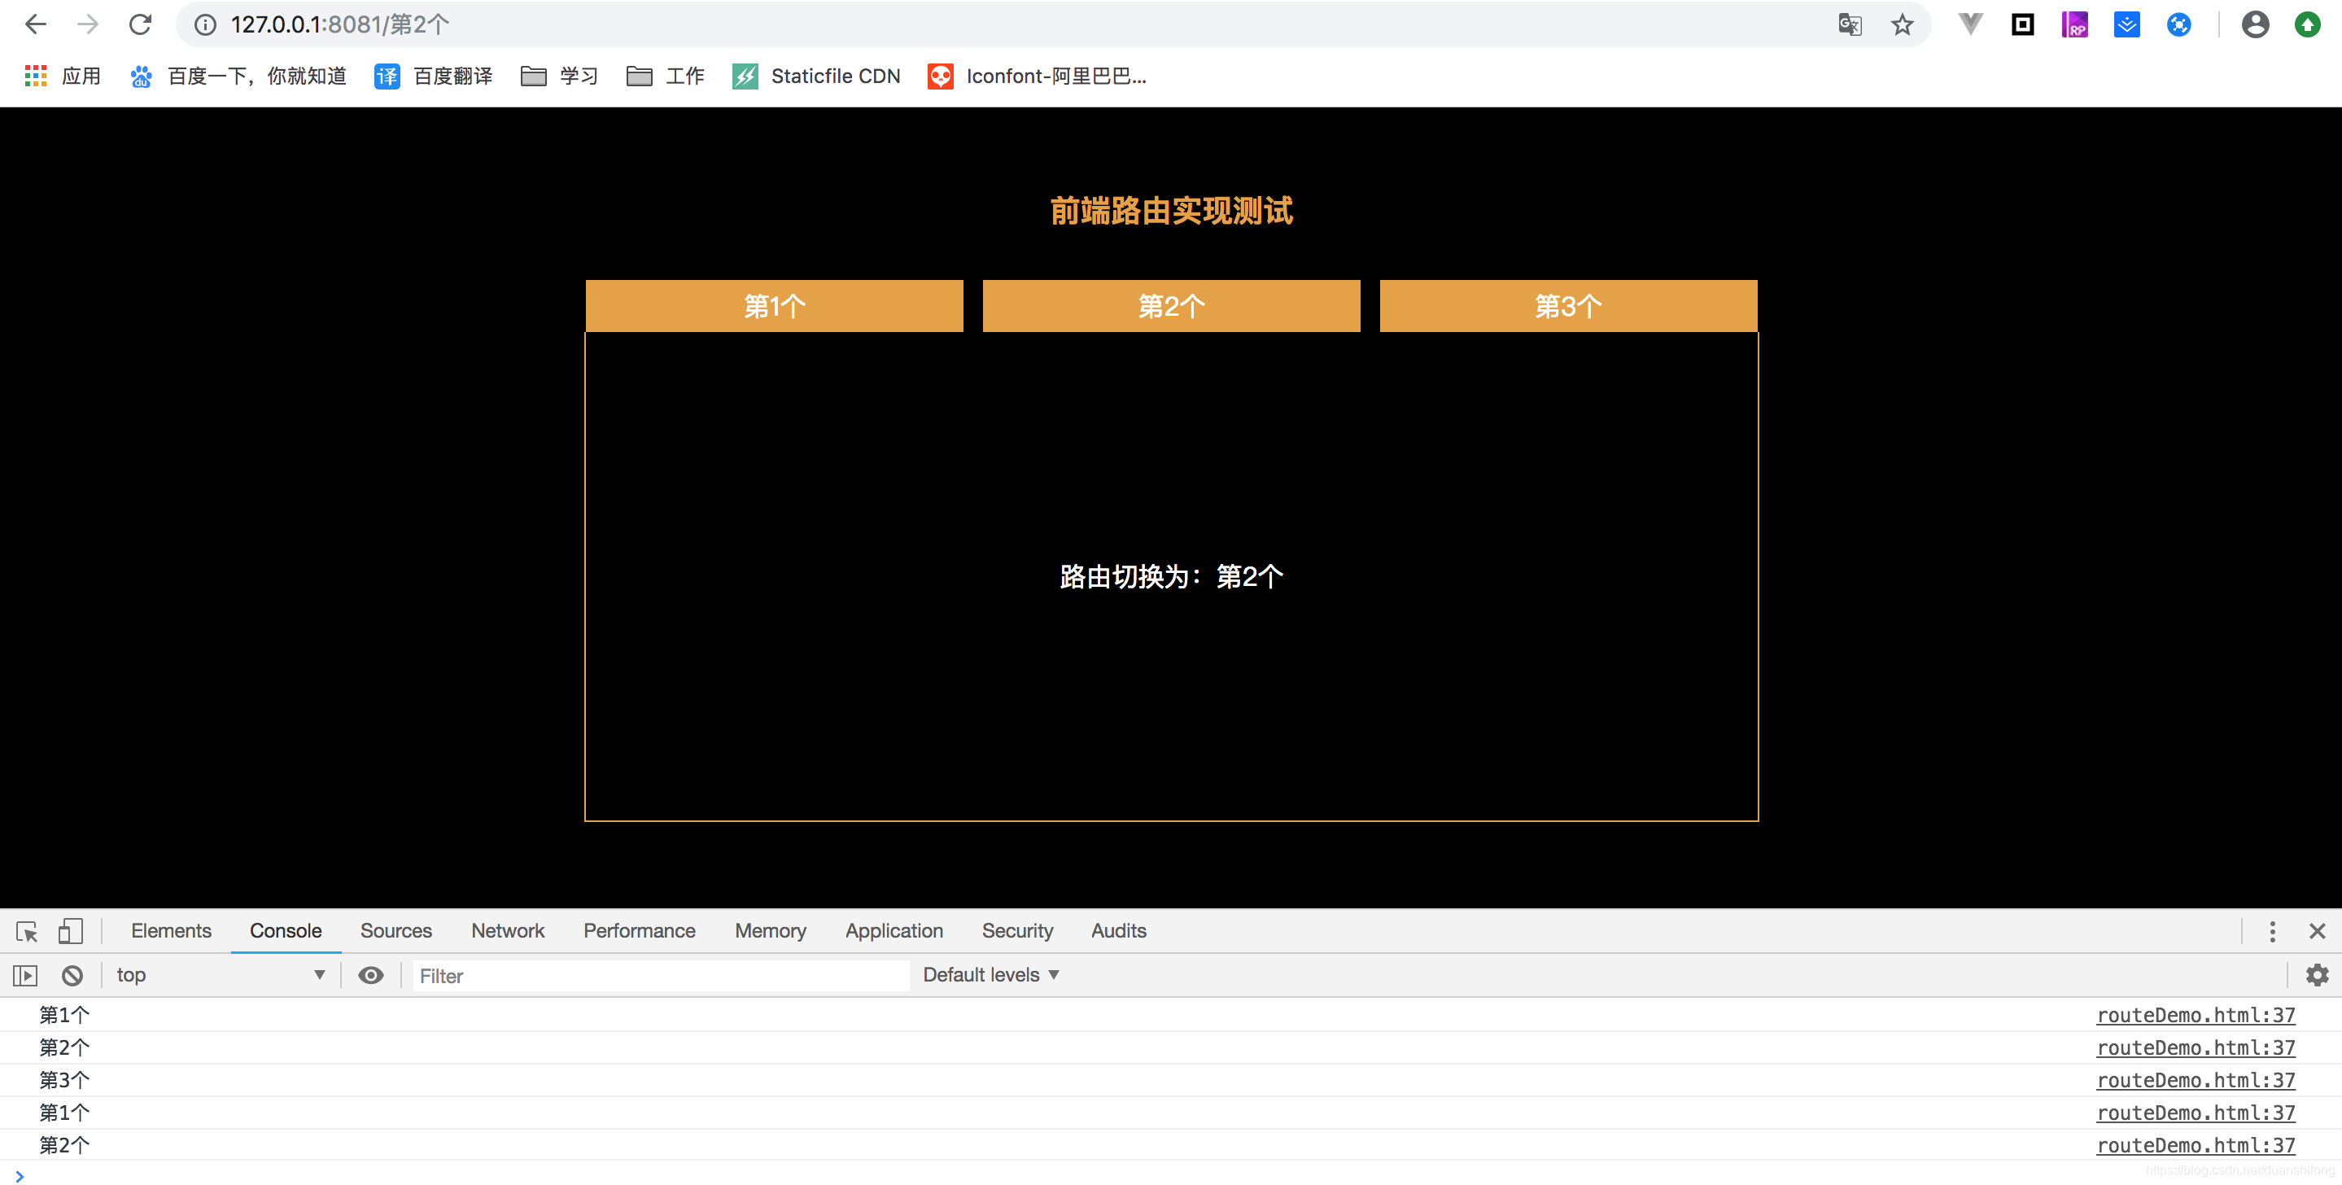The image size is (2342, 1185).
Task: Click the console input prompt
Action: 1171,1176
